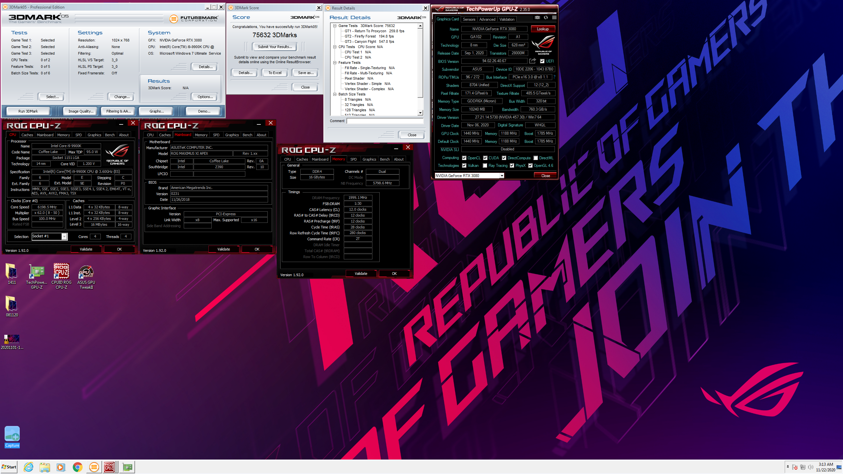This screenshot has width=843, height=474.
Task: Switch to GPU-Z taskbar icon
Action: pyautogui.click(x=127, y=467)
